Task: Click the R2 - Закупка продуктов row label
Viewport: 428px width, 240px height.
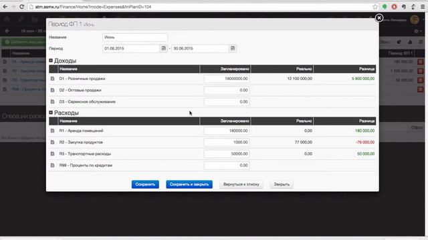Action: point(81,142)
